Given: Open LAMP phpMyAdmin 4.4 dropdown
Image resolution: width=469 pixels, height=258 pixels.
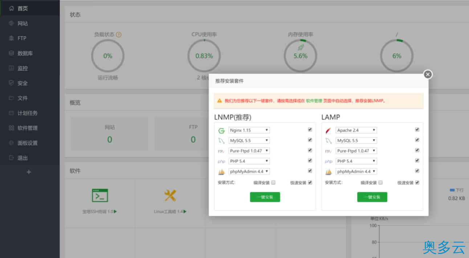Looking at the screenshot, I should 356,172.
